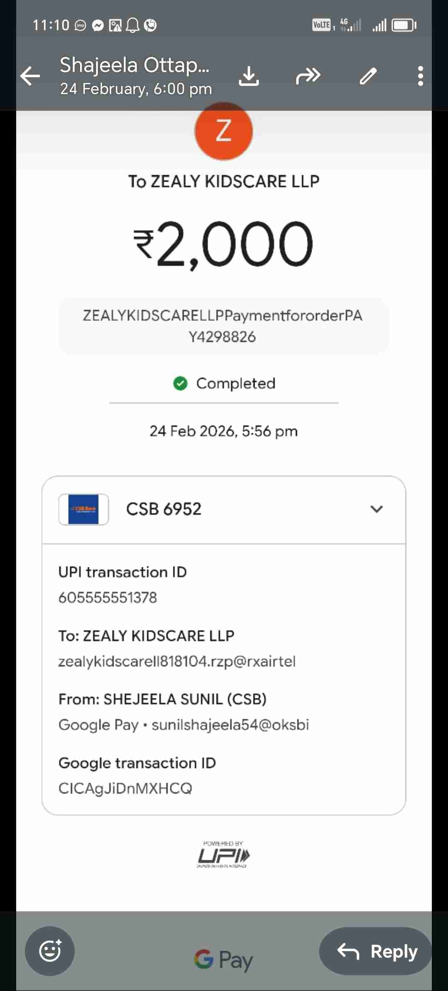Tap the battery icon in status bar

[404, 25]
